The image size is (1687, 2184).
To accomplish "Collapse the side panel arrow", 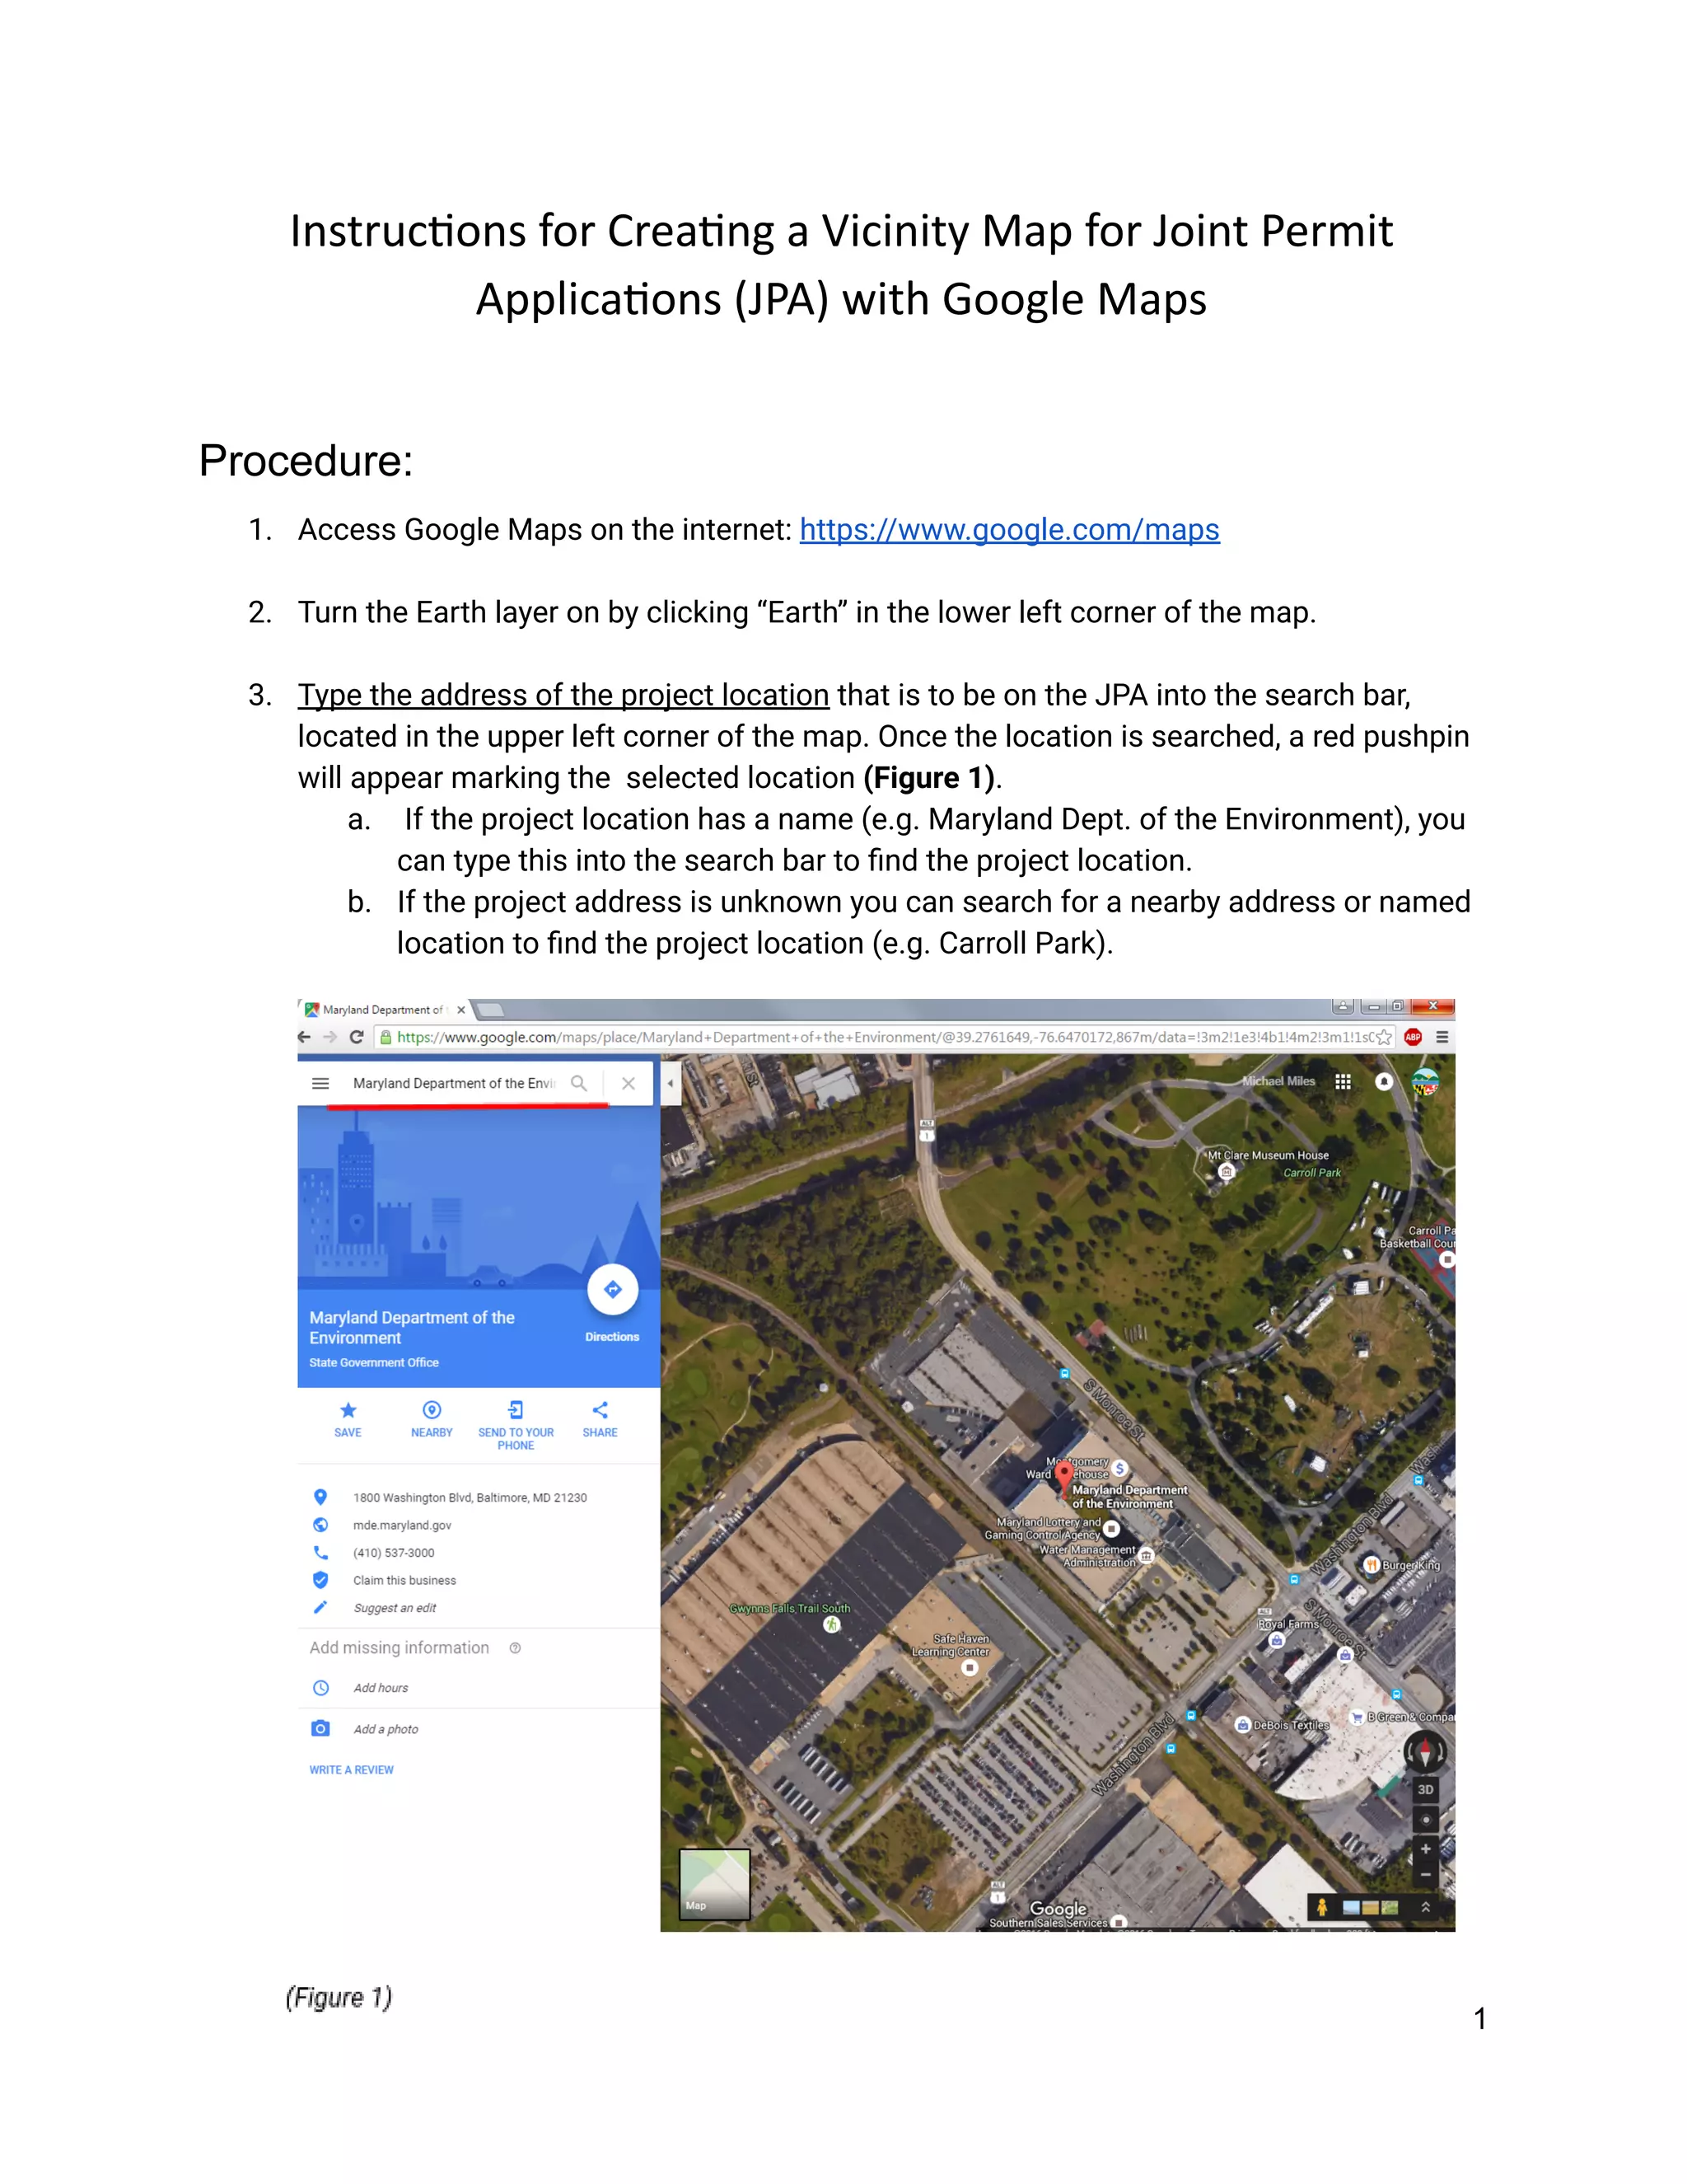I will (x=670, y=1083).
